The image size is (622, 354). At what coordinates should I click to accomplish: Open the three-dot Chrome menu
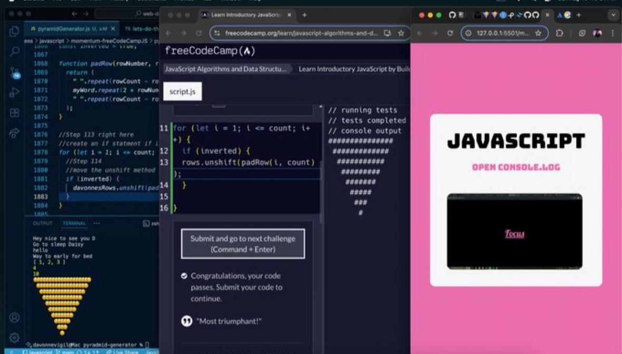(613, 33)
